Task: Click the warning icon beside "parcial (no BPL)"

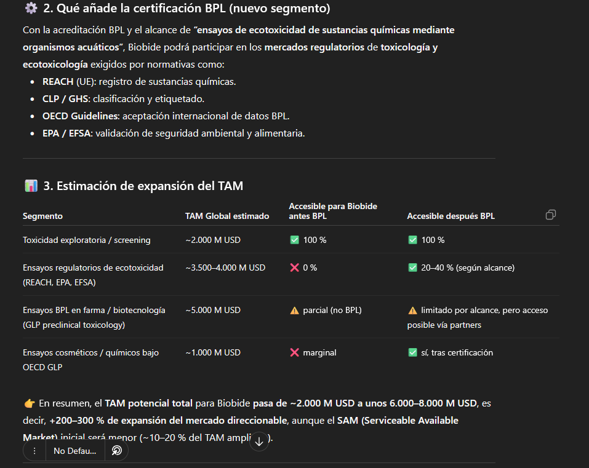Action: pyautogui.click(x=294, y=310)
